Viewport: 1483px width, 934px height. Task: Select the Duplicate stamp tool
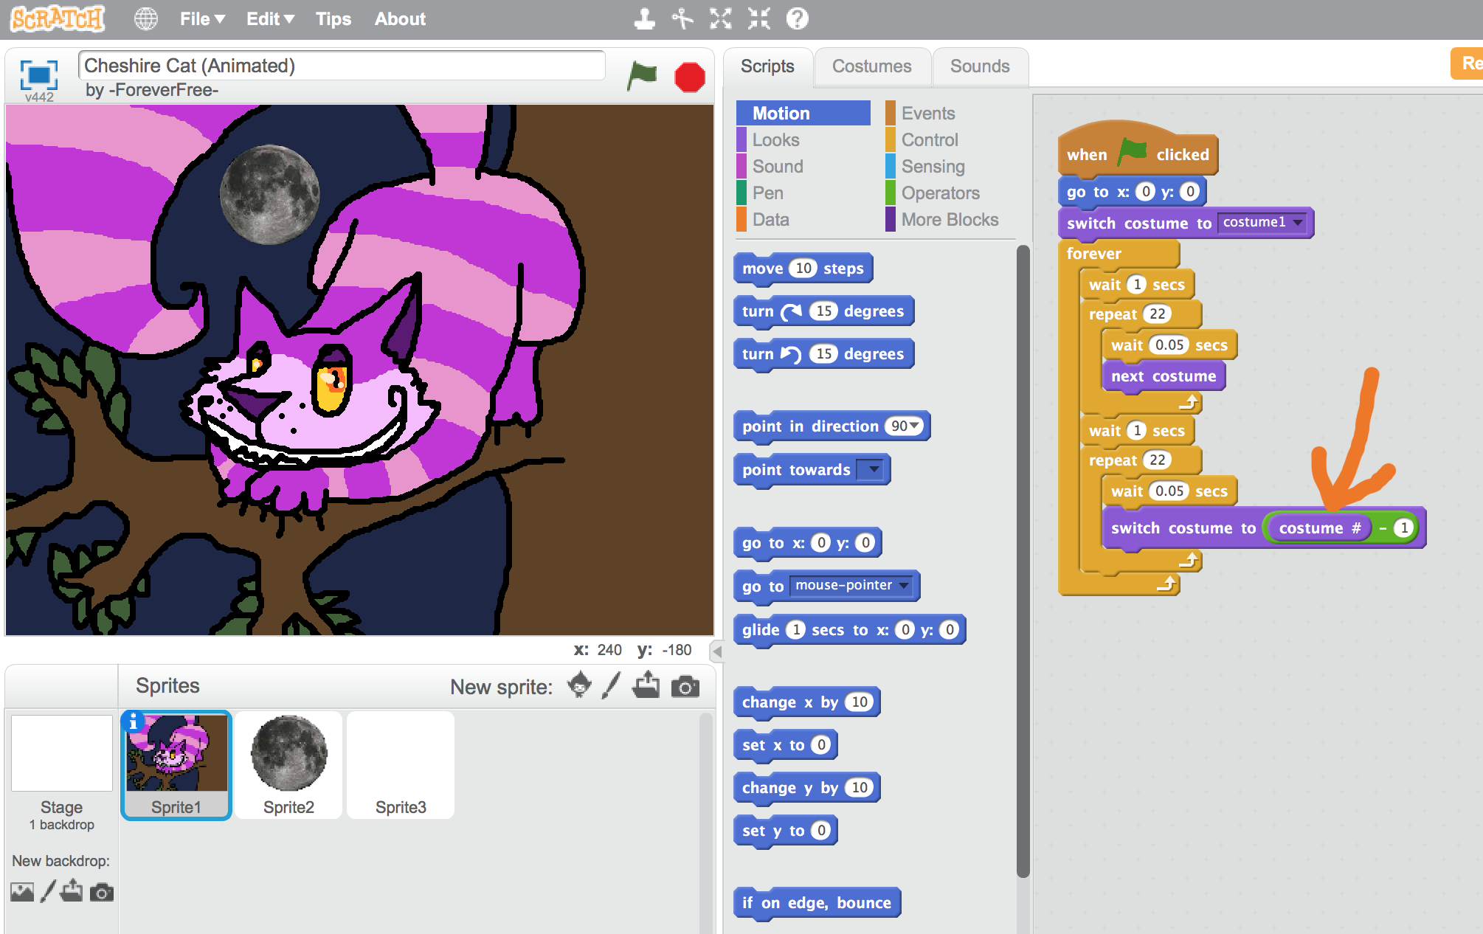click(x=644, y=19)
